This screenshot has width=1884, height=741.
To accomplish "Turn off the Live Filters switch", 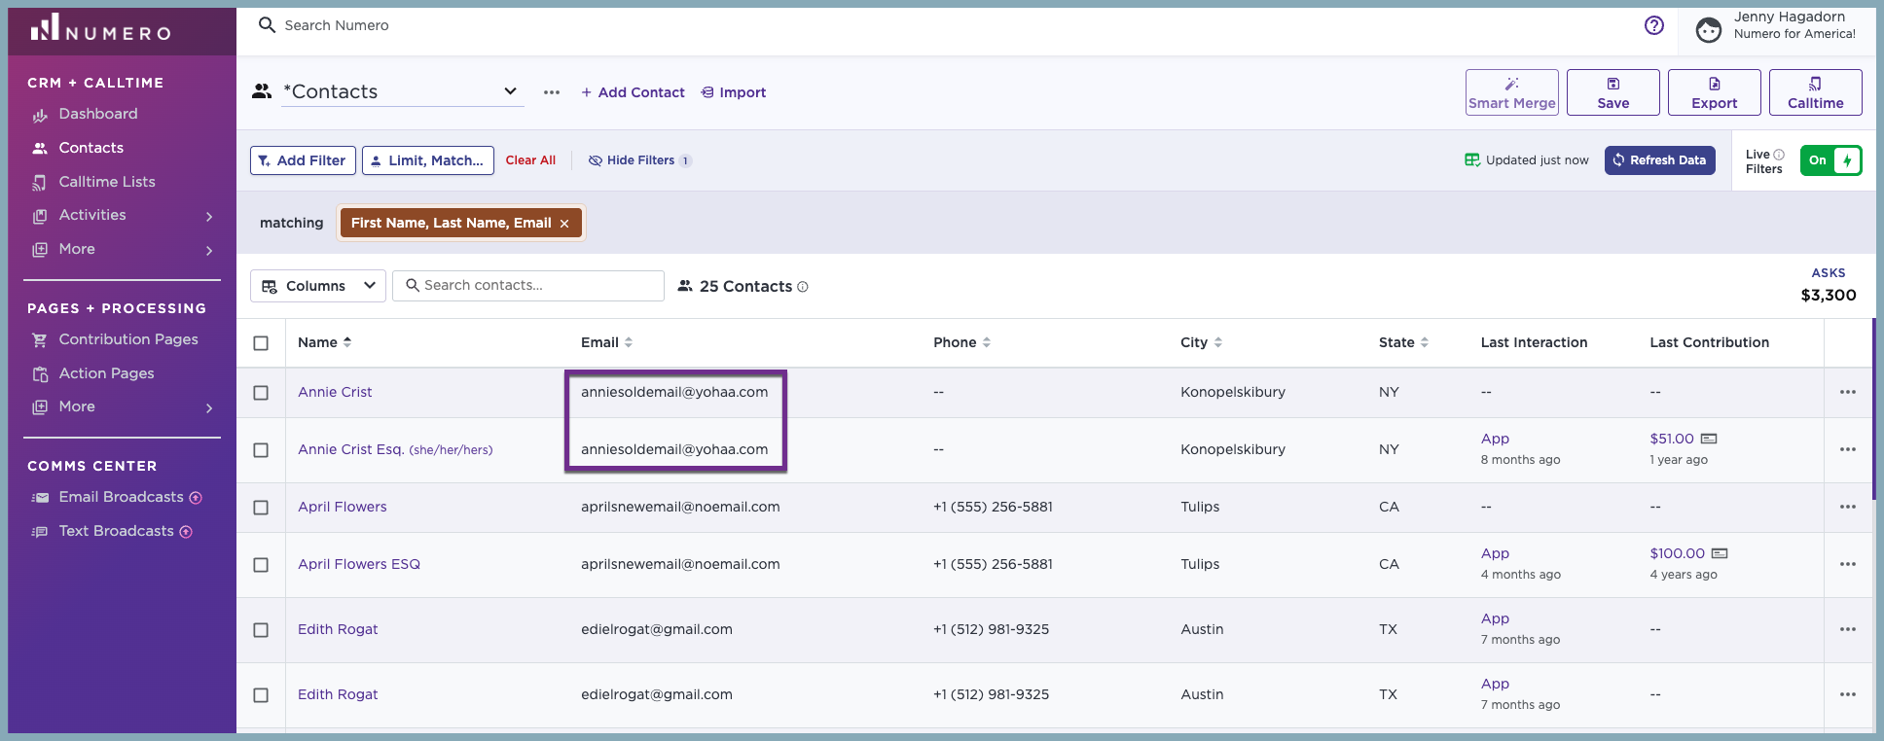I will click(1830, 160).
